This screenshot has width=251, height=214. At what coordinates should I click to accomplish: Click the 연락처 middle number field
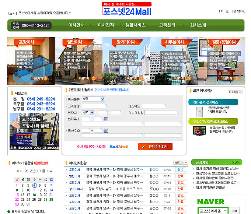(102, 113)
